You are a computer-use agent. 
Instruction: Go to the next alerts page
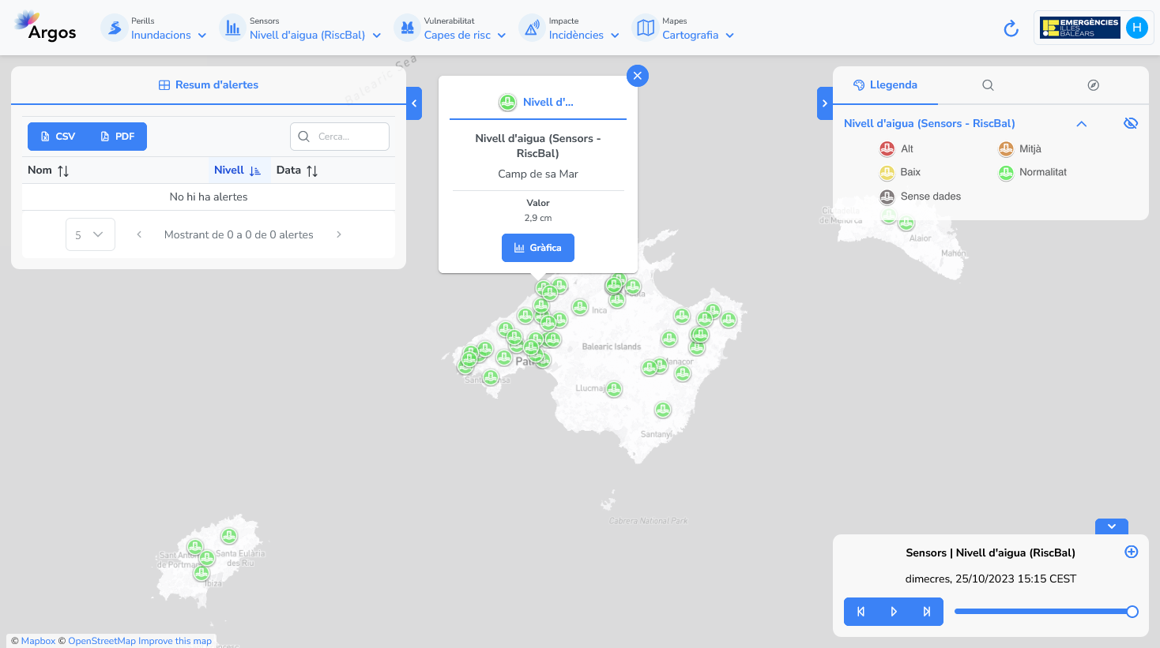(x=339, y=234)
